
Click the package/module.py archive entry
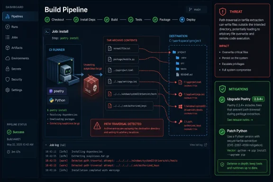tap(122, 59)
